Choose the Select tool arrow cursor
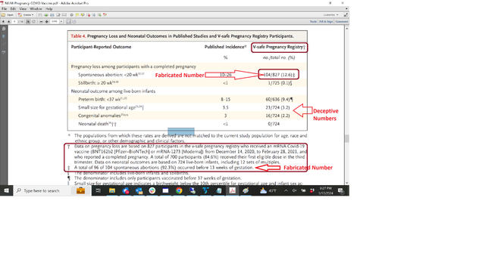The height and width of the screenshot is (272, 485). tap(28, 22)
